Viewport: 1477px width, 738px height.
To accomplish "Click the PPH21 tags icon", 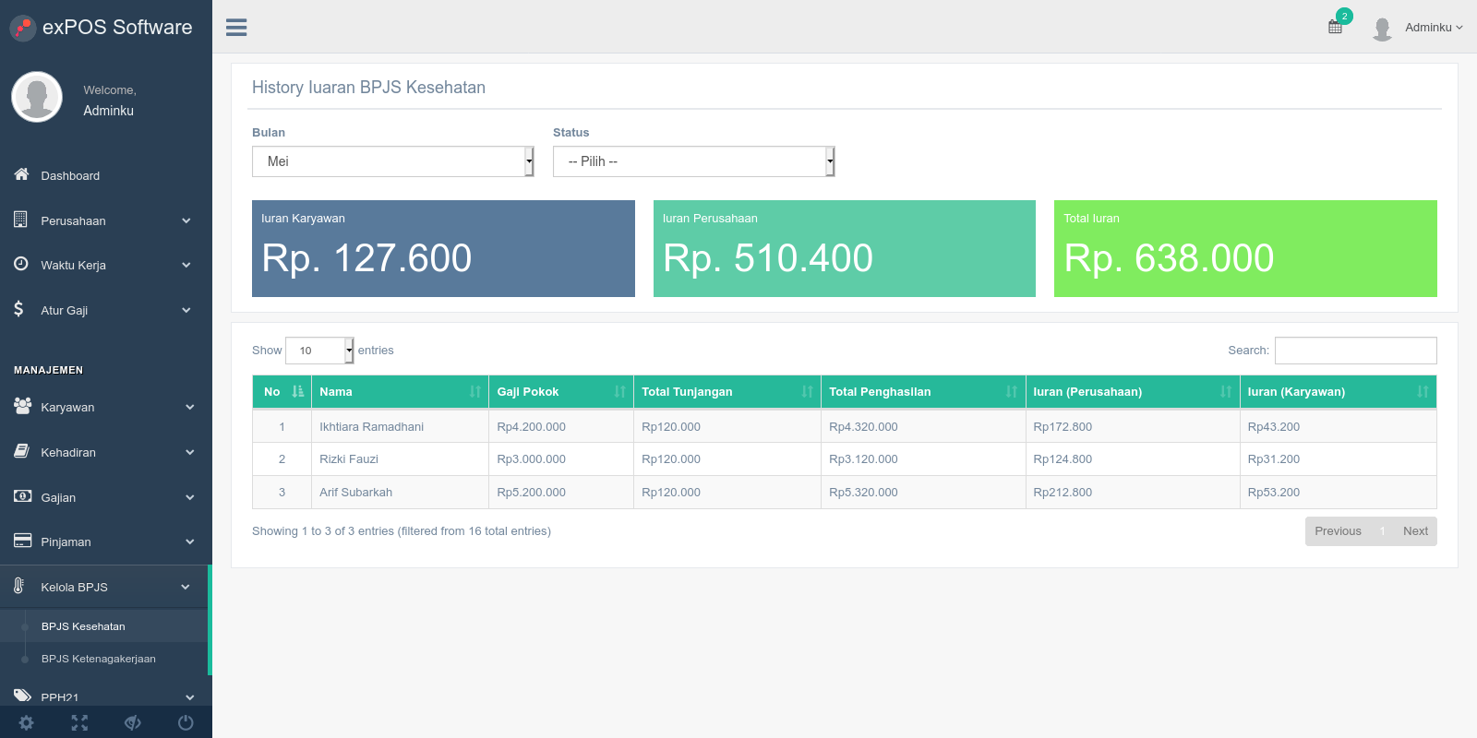I will point(23,696).
